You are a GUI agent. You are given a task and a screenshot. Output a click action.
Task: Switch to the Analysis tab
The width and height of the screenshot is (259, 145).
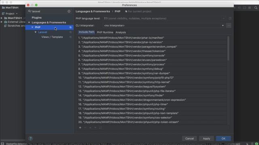(121, 32)
